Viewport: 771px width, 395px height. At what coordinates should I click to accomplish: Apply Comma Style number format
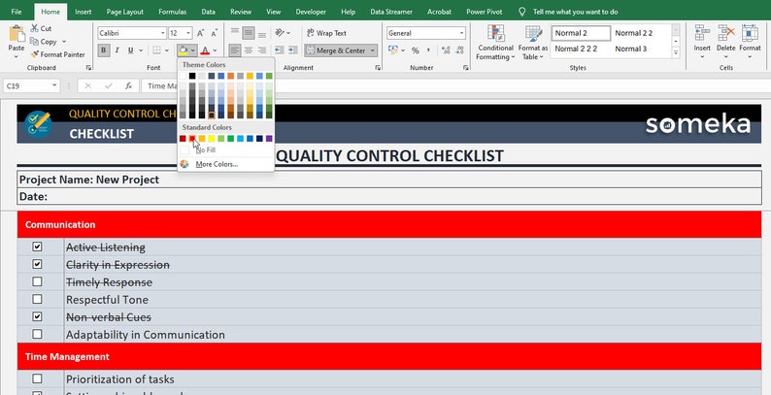(x=428, y=50)
